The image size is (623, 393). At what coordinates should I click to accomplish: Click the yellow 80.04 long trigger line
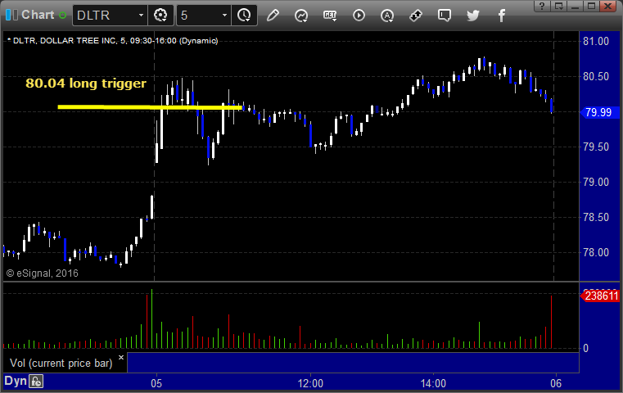150,107
